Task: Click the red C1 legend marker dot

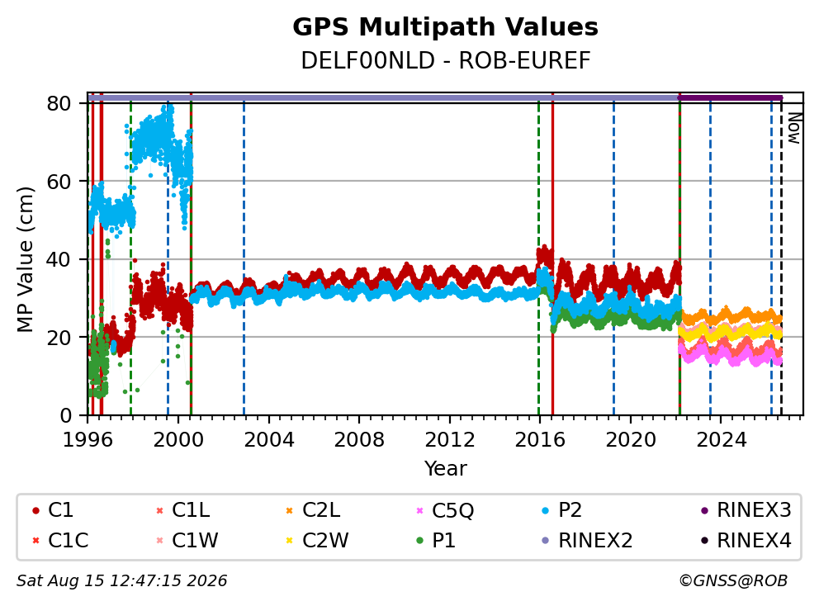Action: (36, 510)
